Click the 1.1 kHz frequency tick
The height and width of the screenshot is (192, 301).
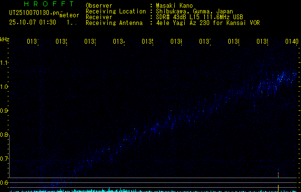[x=4, y=63]
